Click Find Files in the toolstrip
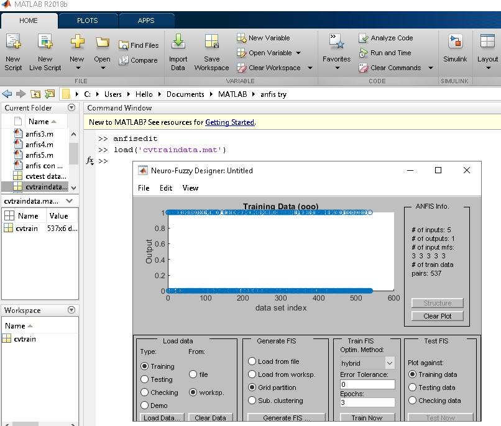 139,45
